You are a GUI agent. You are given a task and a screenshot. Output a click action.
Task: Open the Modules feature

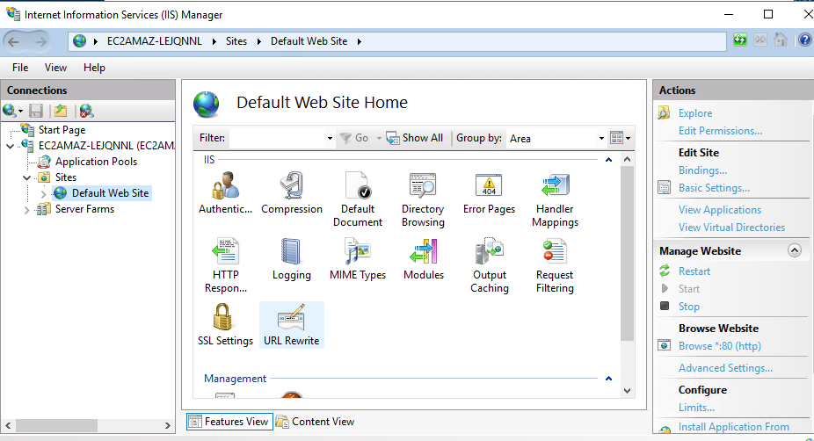(x=424, y=259)
